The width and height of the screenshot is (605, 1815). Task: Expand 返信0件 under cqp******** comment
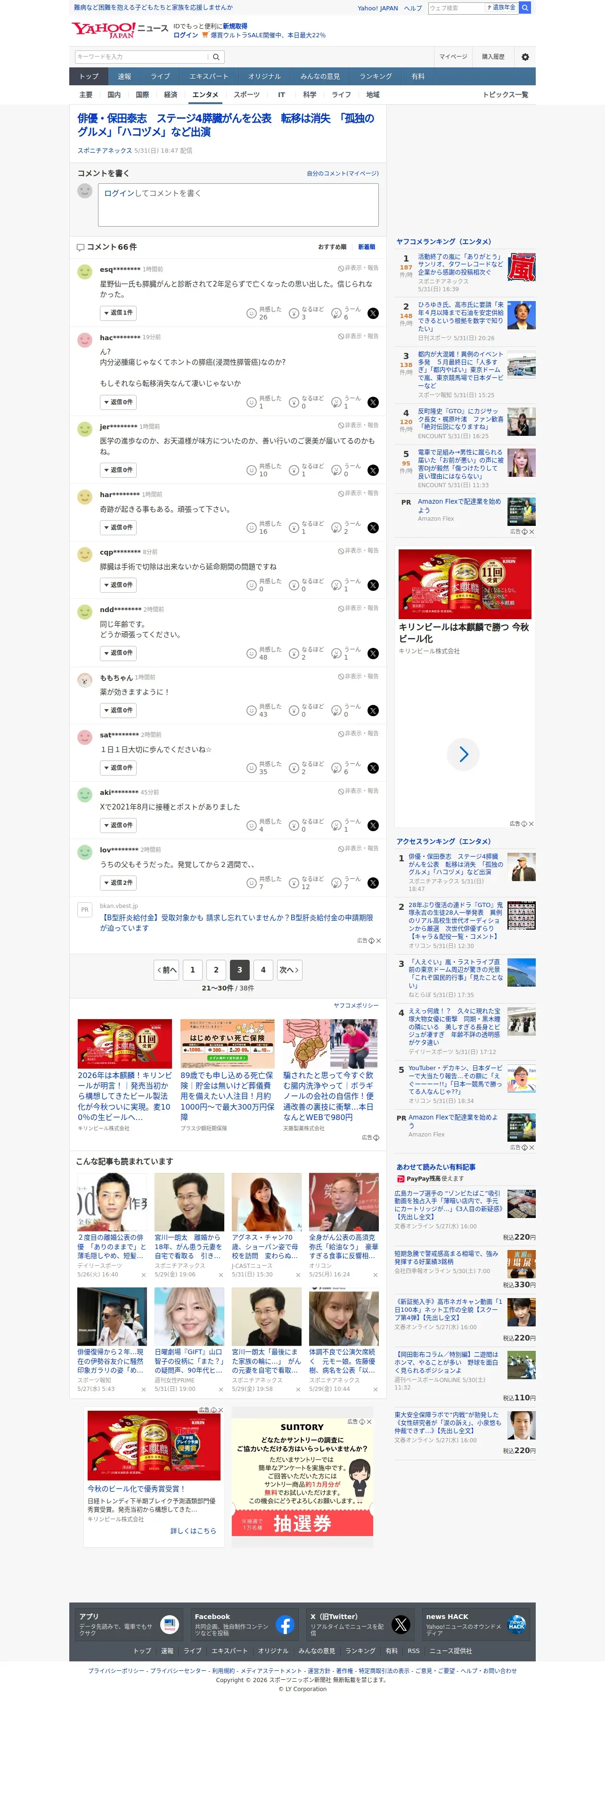118,585
